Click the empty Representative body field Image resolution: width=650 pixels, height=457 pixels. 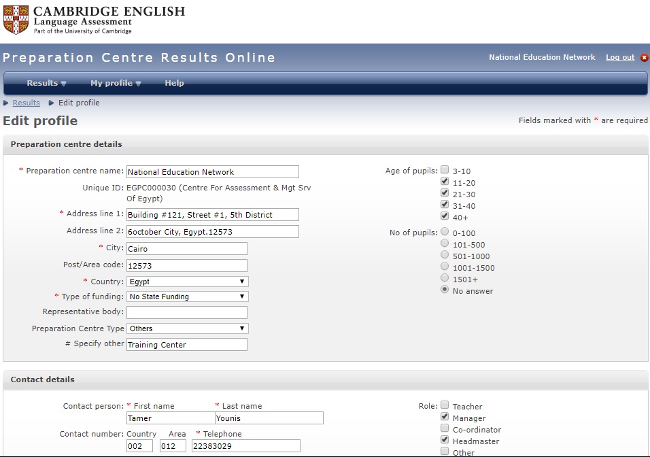pyautogui.click(x=187, y=313)
